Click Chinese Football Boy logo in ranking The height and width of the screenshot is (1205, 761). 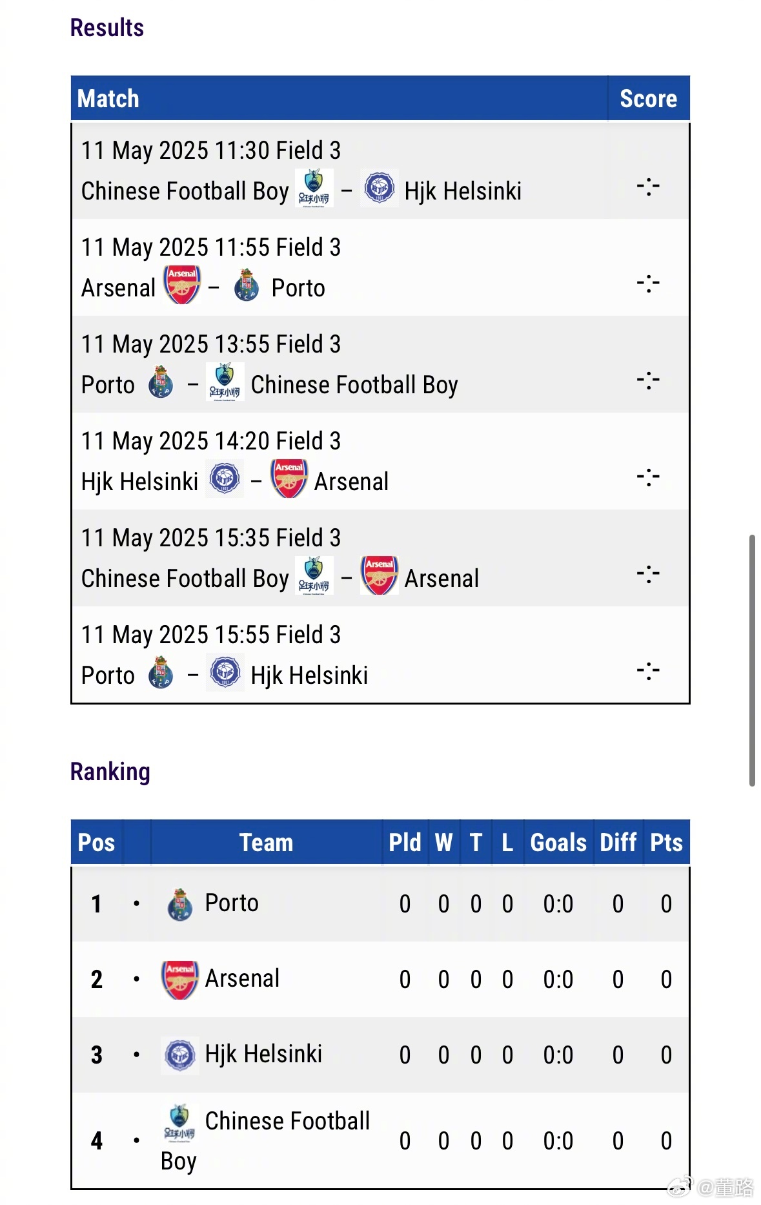pyautogui.click(x=179, y=1122)
